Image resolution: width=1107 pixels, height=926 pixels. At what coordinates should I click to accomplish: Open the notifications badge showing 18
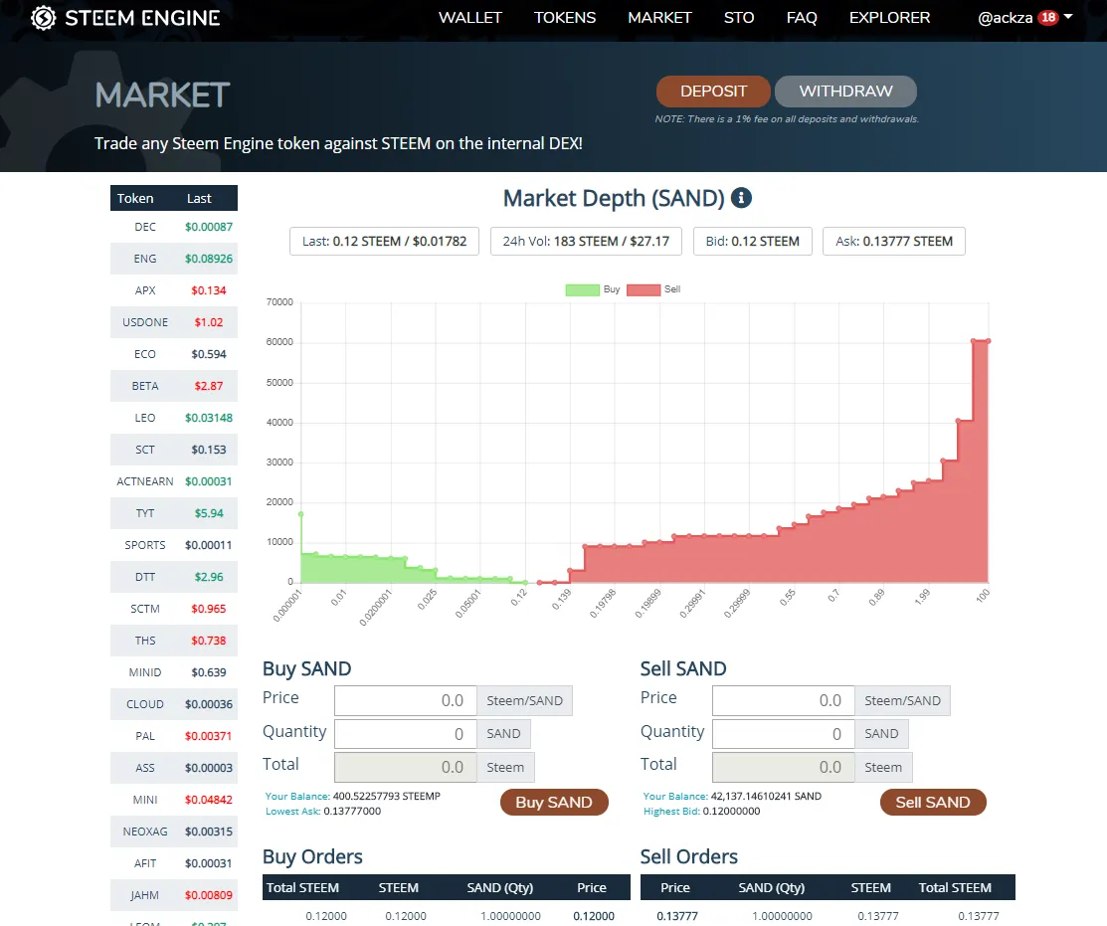(1048, 18)
